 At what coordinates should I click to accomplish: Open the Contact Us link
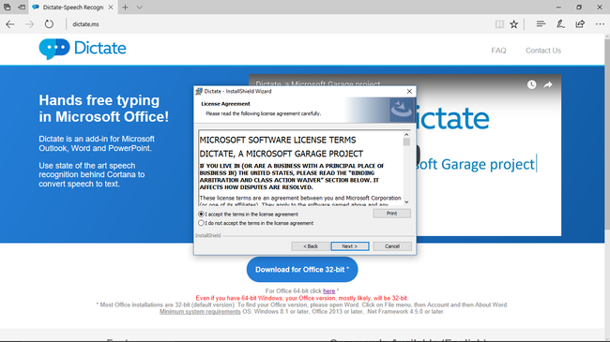(543, 51)
